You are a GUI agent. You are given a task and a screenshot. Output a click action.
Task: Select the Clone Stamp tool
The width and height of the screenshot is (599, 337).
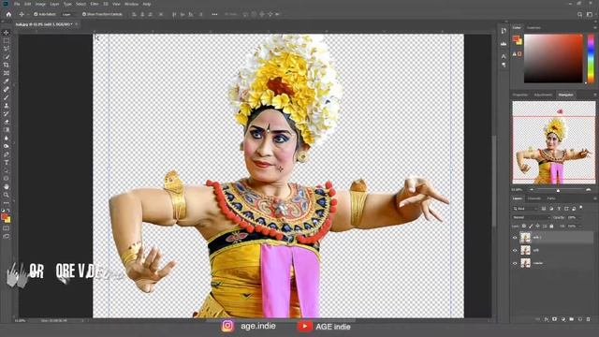[x=7, y=106]
